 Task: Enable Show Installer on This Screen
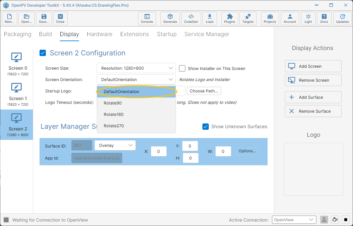pyautogui.click(x=182, y=68)
